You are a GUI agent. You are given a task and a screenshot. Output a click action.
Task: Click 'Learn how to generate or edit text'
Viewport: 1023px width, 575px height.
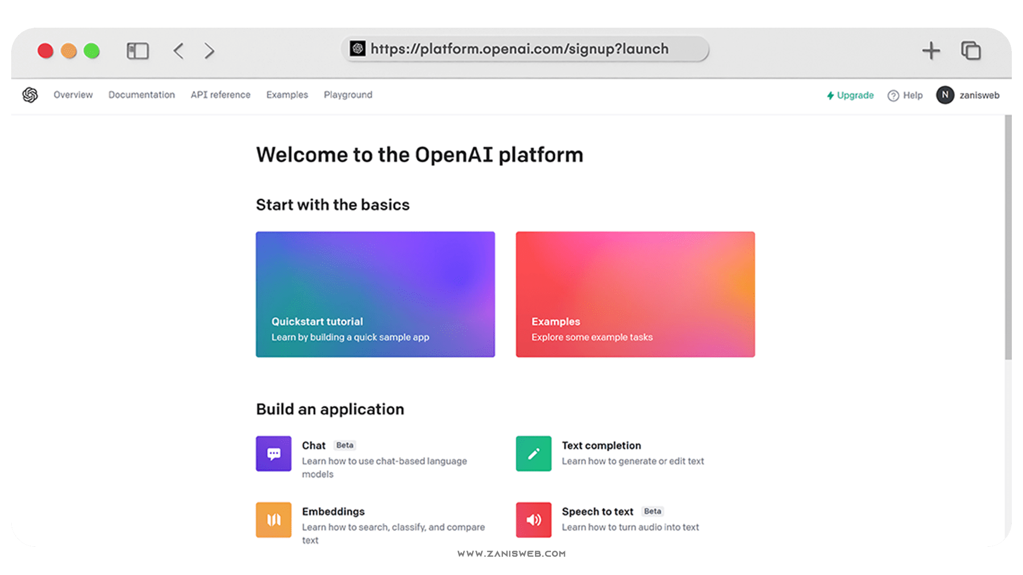[633, 461]
